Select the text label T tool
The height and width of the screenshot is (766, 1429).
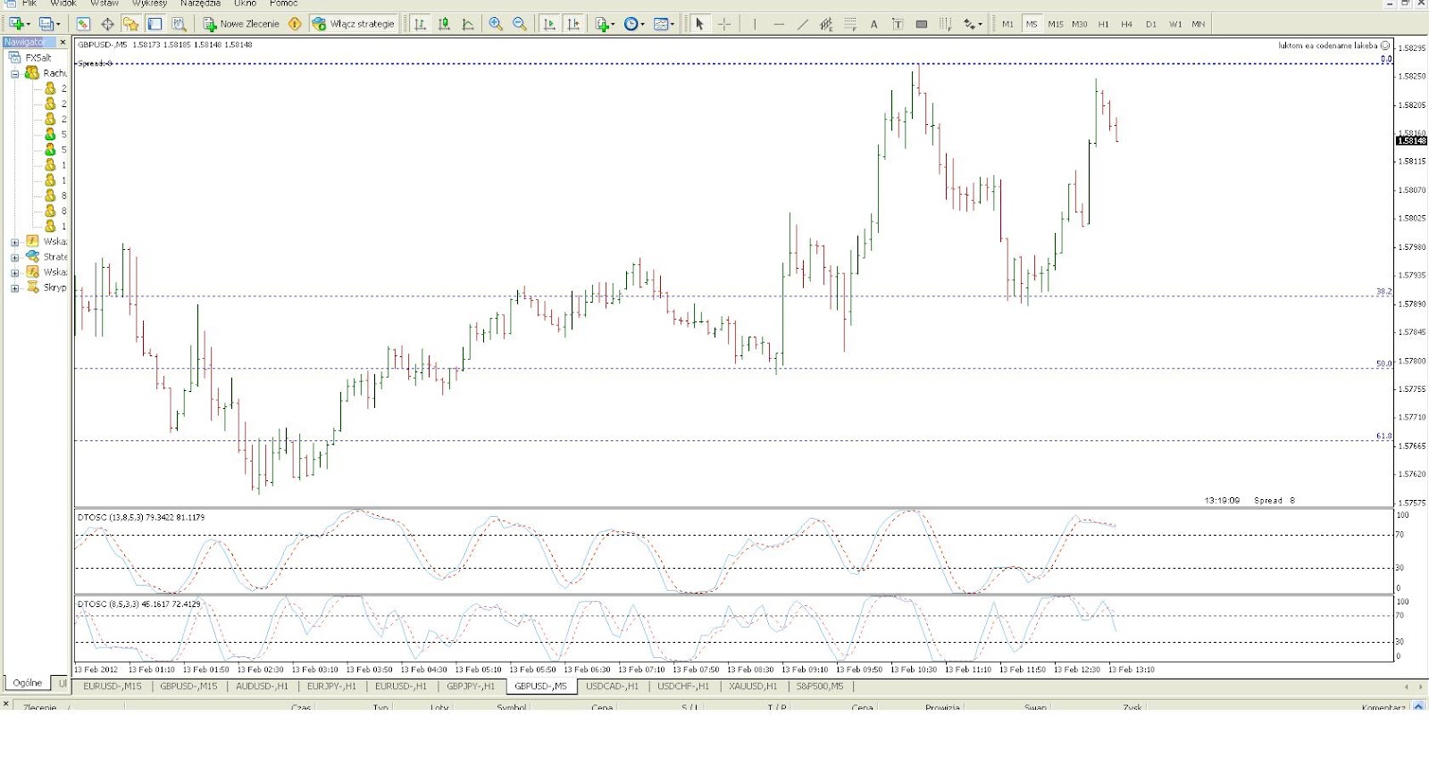(898, 24)
